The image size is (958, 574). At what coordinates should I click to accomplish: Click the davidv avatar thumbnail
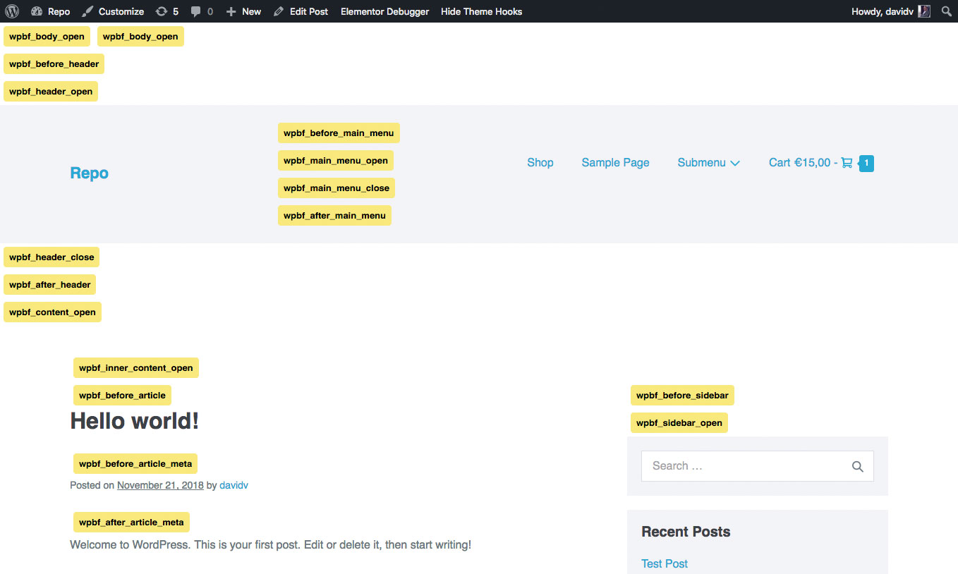(924, 11)
